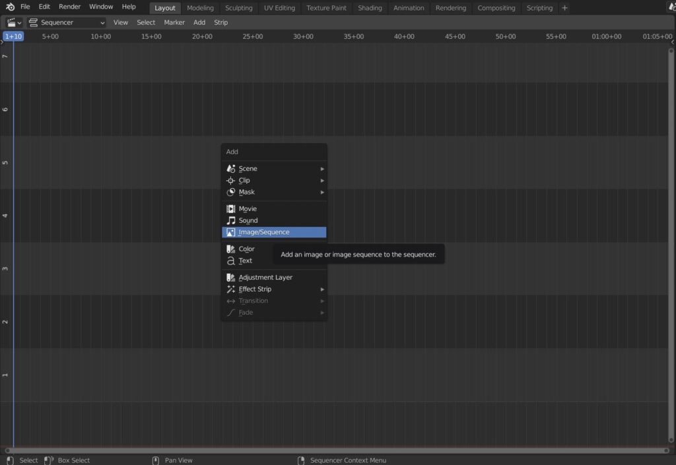
Task: Click the Image/Sequence picture icon
Action: (230, 232)
